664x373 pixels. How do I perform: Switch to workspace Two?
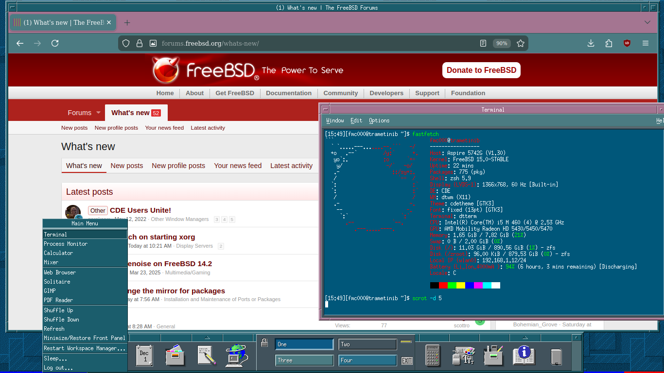tap(367, 344)
